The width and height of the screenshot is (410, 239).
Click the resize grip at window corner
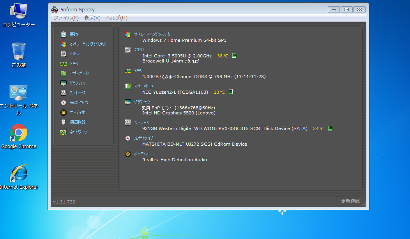coord(364,205)
